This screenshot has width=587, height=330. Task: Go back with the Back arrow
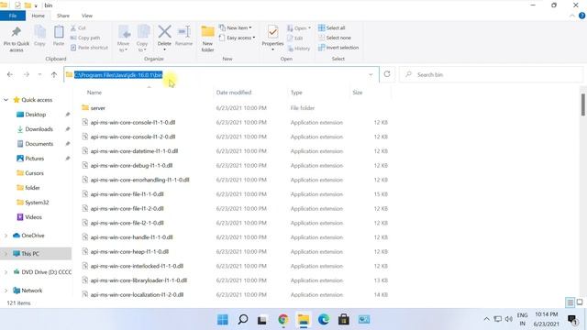10,74
